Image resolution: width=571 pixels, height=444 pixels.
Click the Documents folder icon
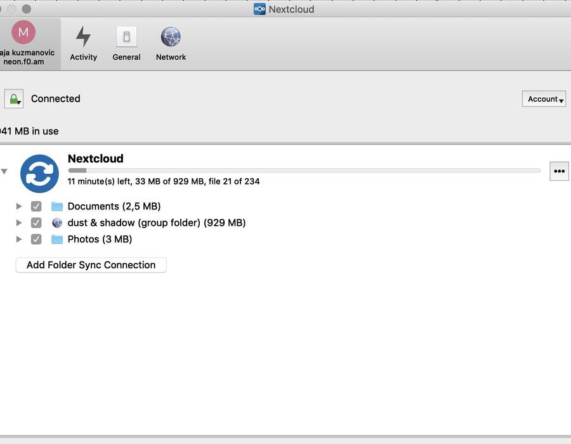pyautogui.click(x=57, y=206)
